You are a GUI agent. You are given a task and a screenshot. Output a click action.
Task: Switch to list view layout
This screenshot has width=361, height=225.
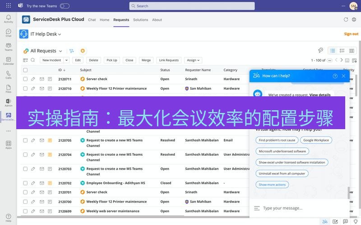coord(333,51)
